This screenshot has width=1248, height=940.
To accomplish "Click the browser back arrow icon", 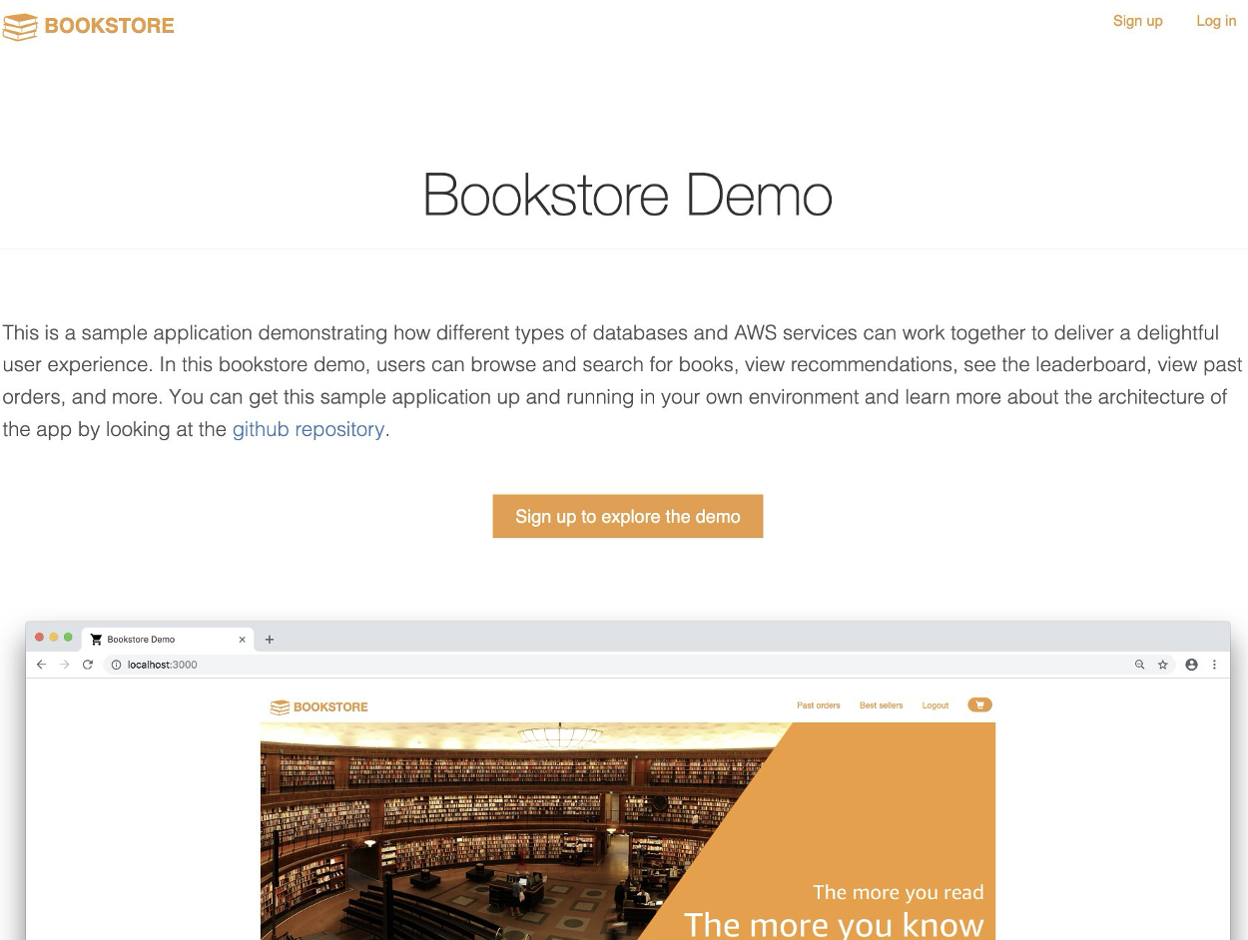I will tap(41, 665).
